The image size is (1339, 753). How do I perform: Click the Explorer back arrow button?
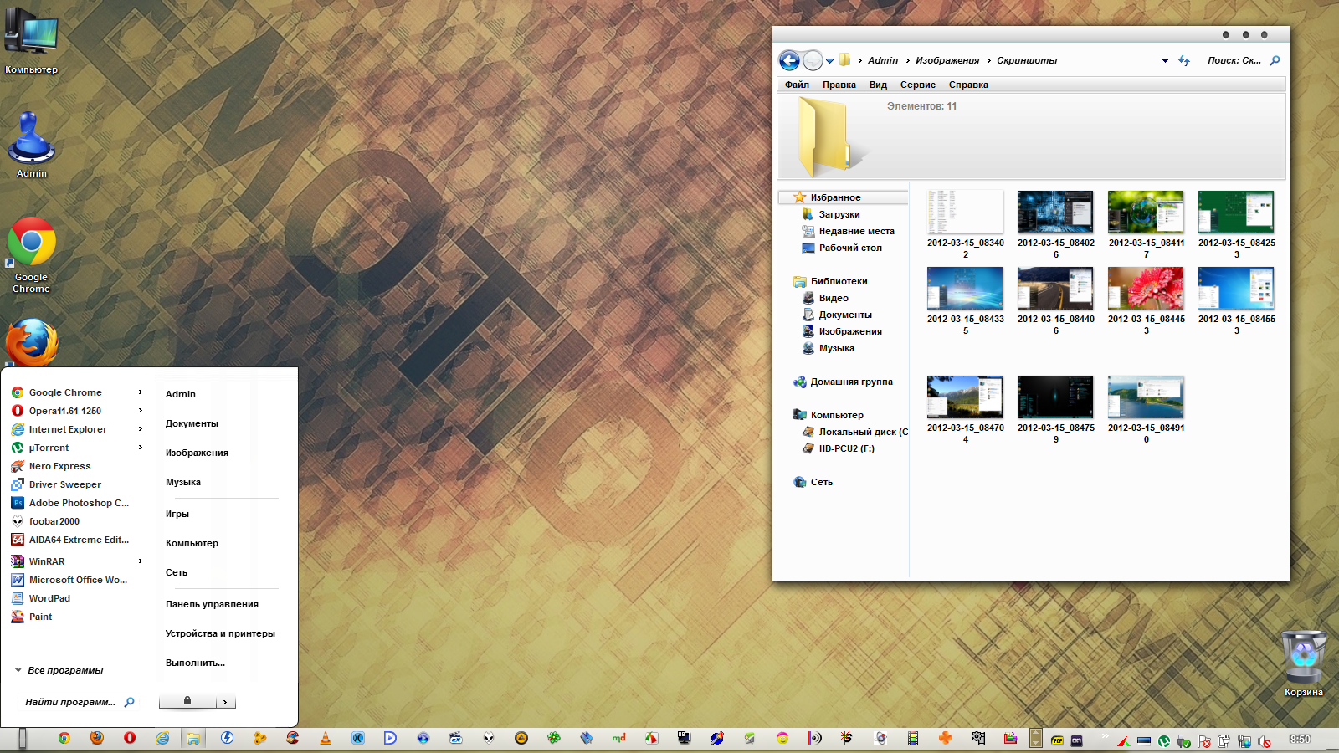point(789,60)
